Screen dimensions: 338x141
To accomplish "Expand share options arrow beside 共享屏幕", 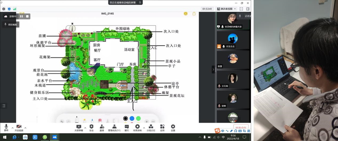I will click(x=85, y=127).
